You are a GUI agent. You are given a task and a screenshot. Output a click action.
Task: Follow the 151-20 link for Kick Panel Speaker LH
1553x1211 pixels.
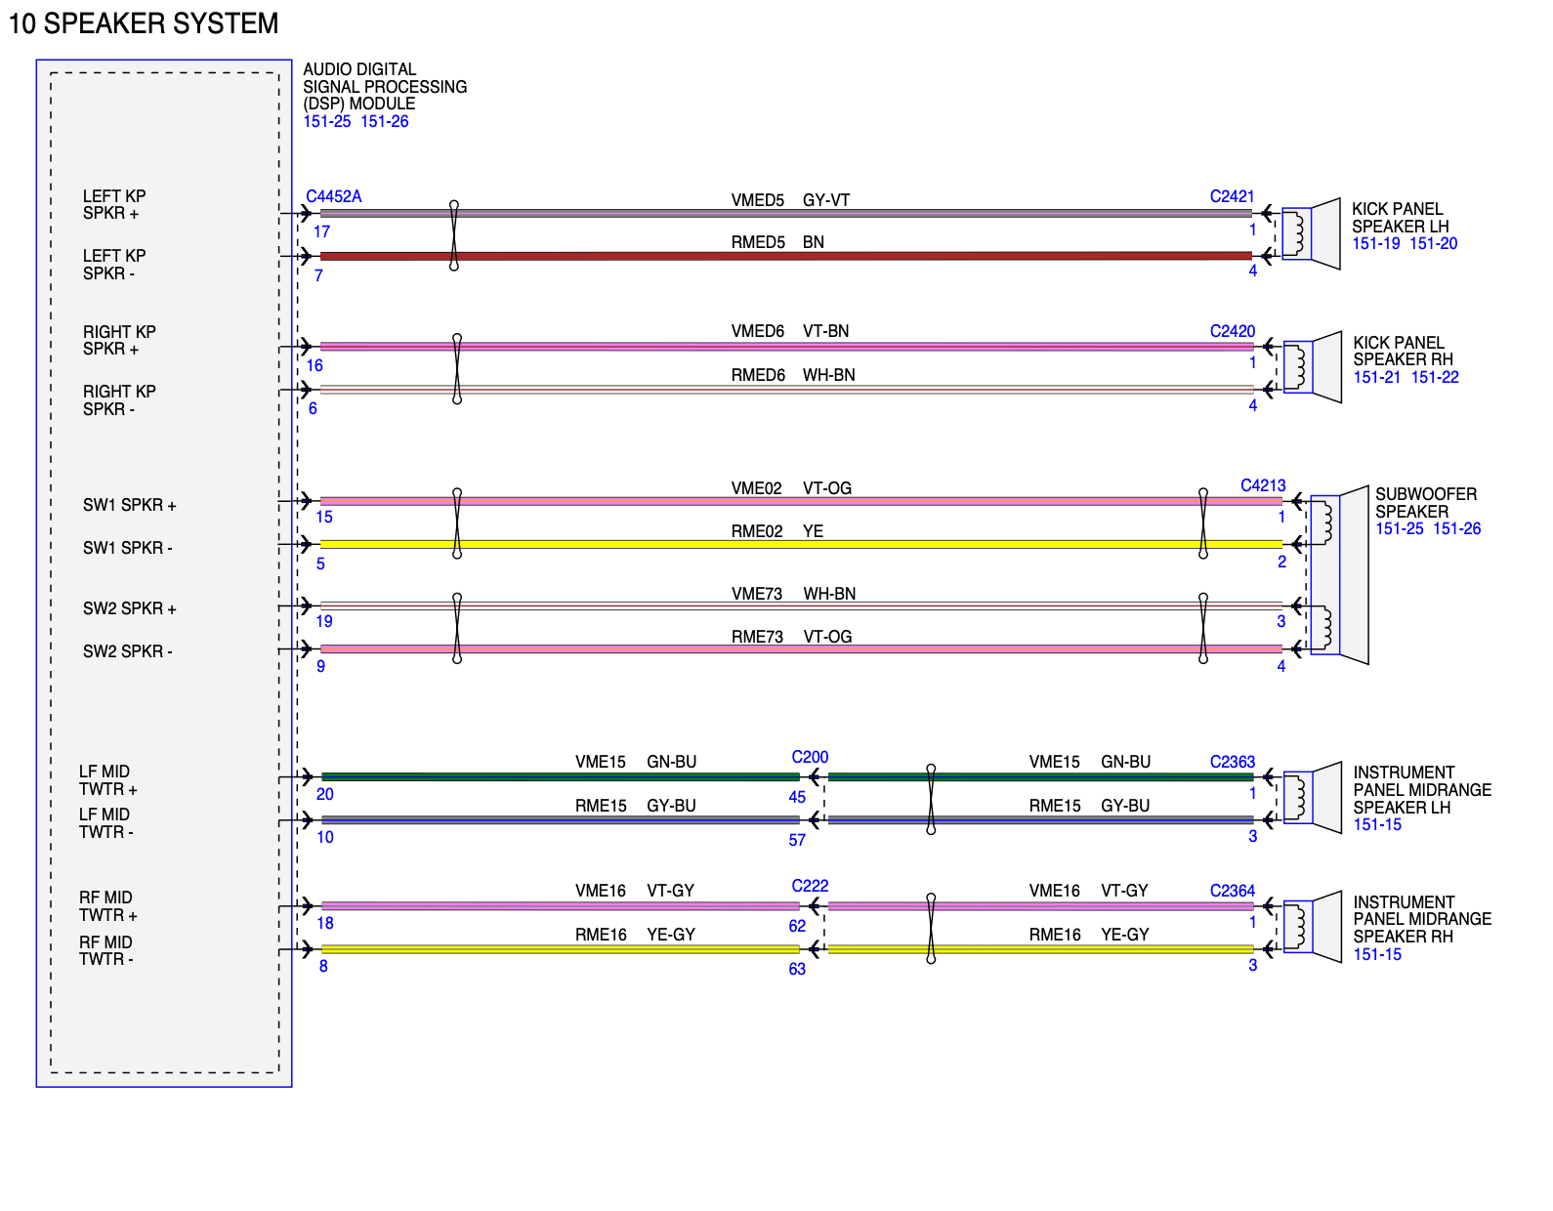(x=1434, y=244)
